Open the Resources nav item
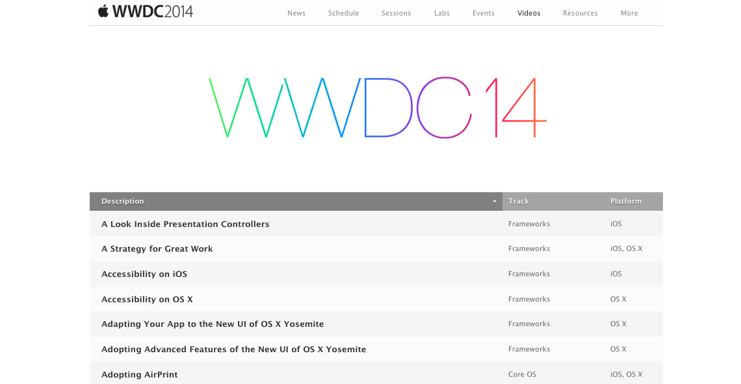 [x=580, y=13]
